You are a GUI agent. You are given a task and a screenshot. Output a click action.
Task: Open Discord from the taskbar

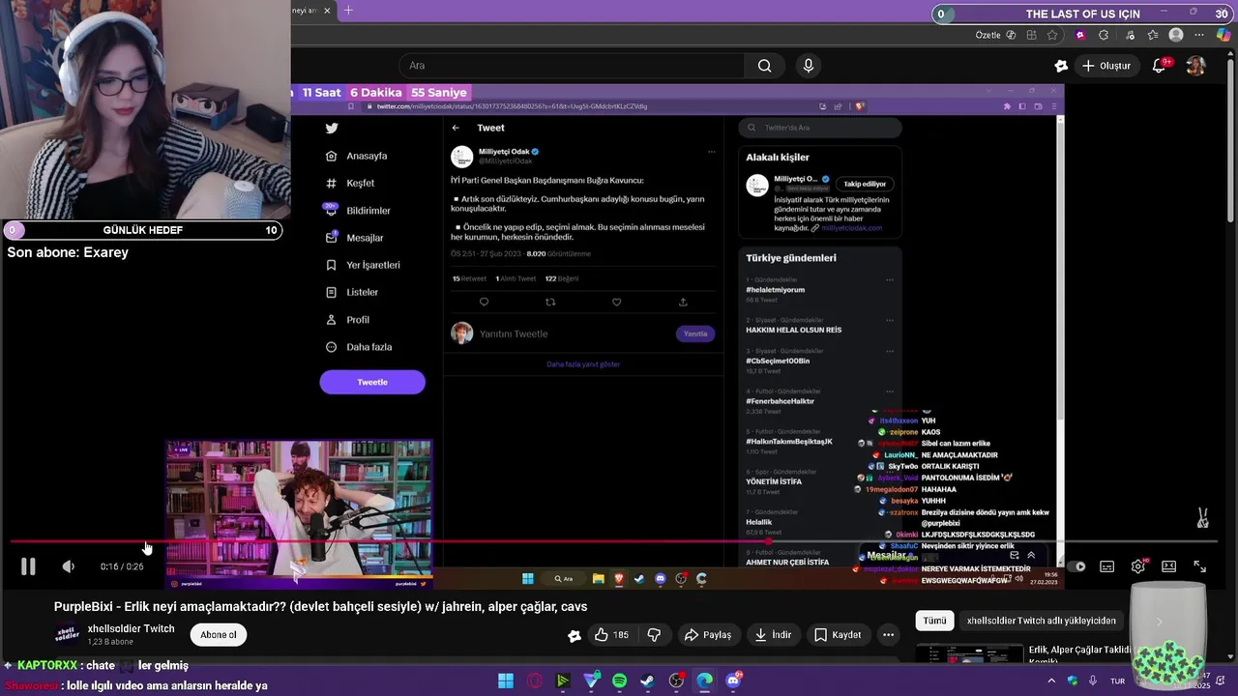733,681
